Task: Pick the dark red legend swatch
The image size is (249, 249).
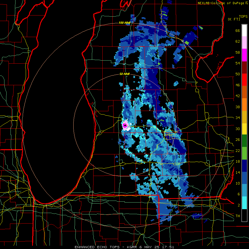Action: point(244,68)
